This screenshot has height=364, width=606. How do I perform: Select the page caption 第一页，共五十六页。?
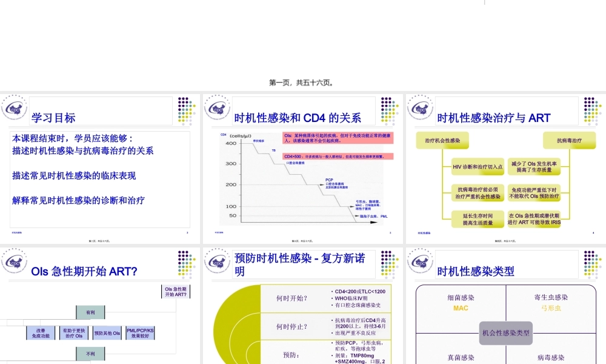point(301,83)
